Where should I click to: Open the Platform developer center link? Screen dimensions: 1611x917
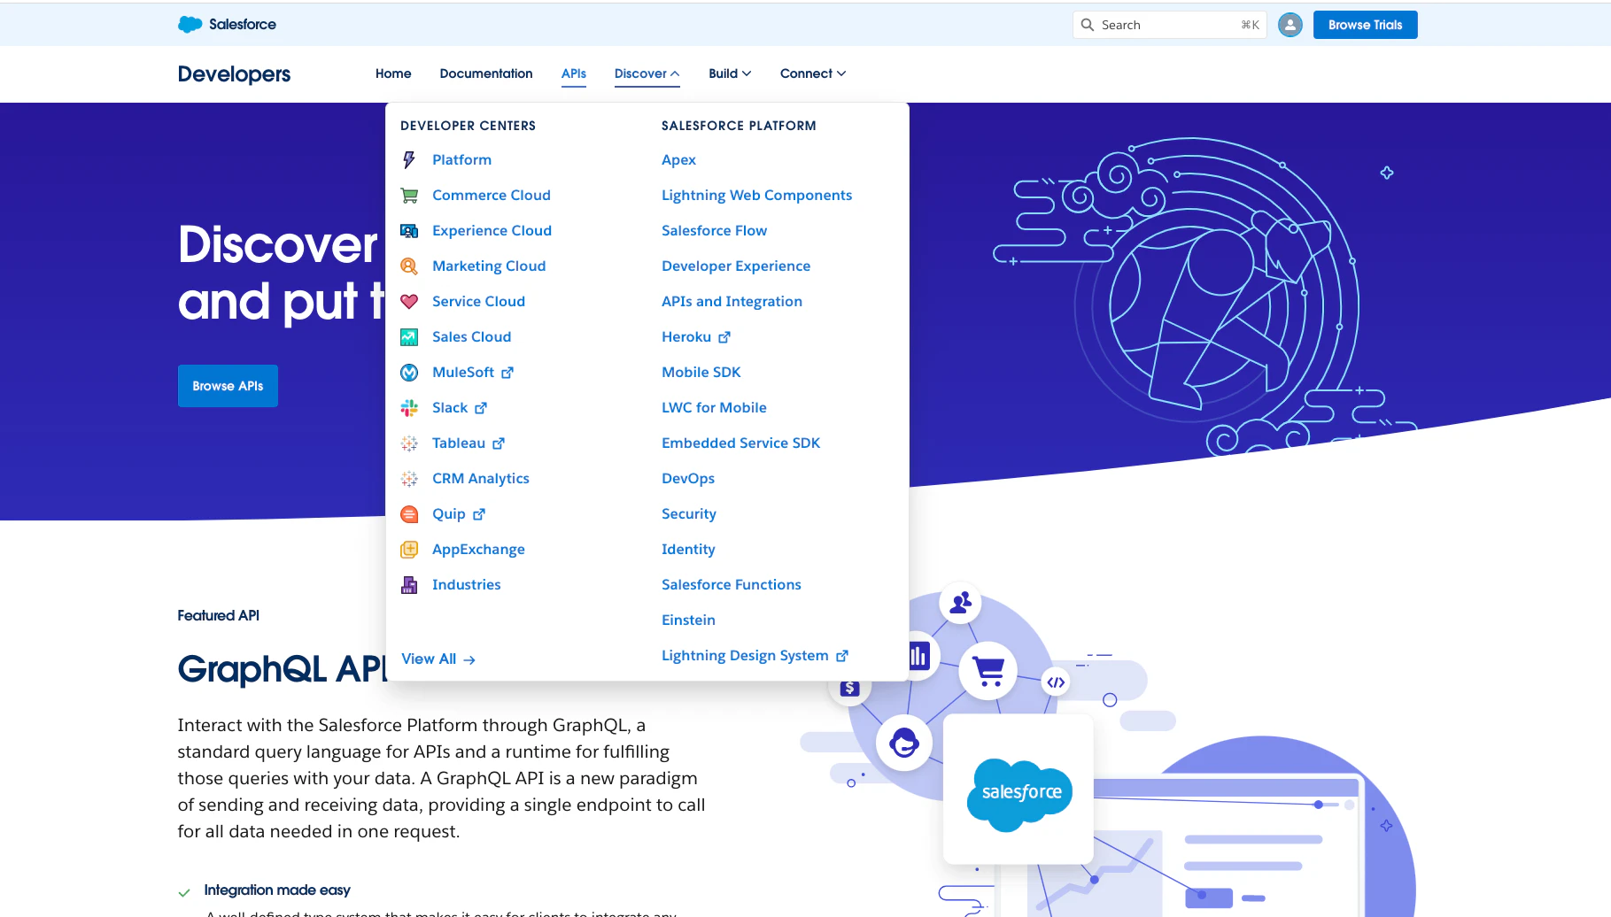click(x=461, y=159)
